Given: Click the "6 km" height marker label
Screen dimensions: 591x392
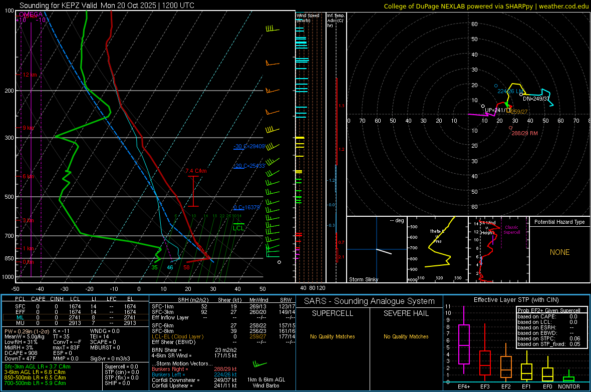Looking at the screenshot, I should coord(28,176).
